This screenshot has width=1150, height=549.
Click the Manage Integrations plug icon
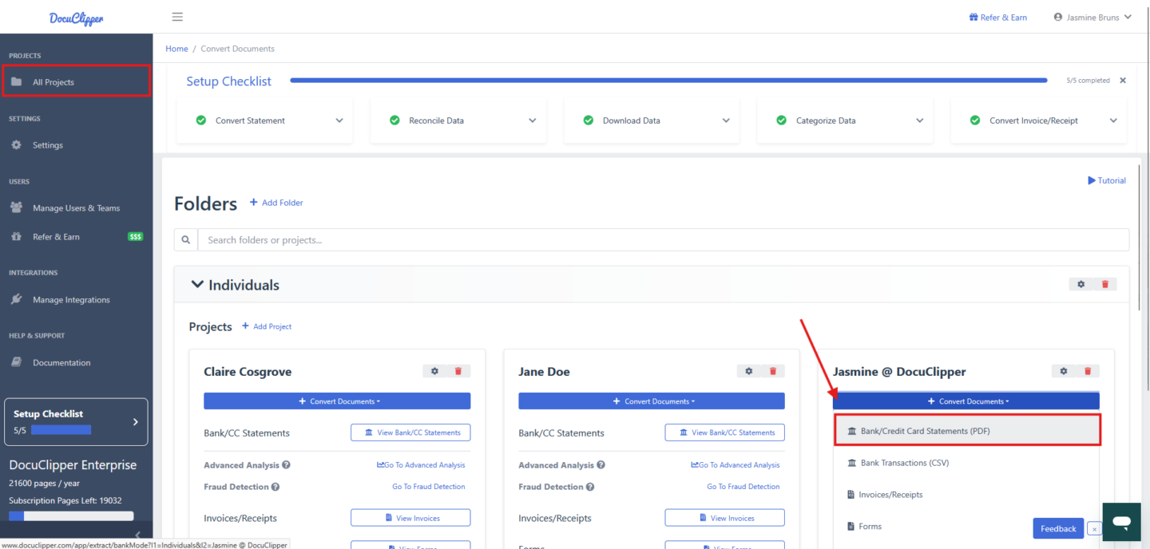tap(16, 300)
